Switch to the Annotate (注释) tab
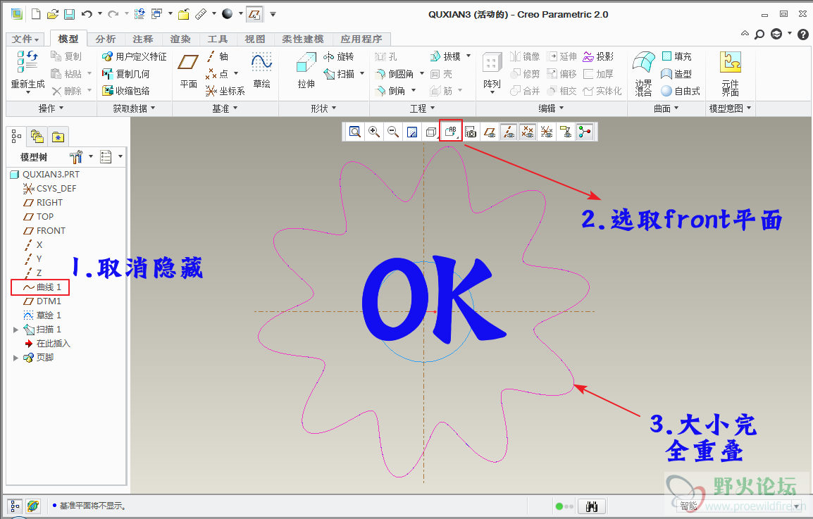 (x=142, y=39)
